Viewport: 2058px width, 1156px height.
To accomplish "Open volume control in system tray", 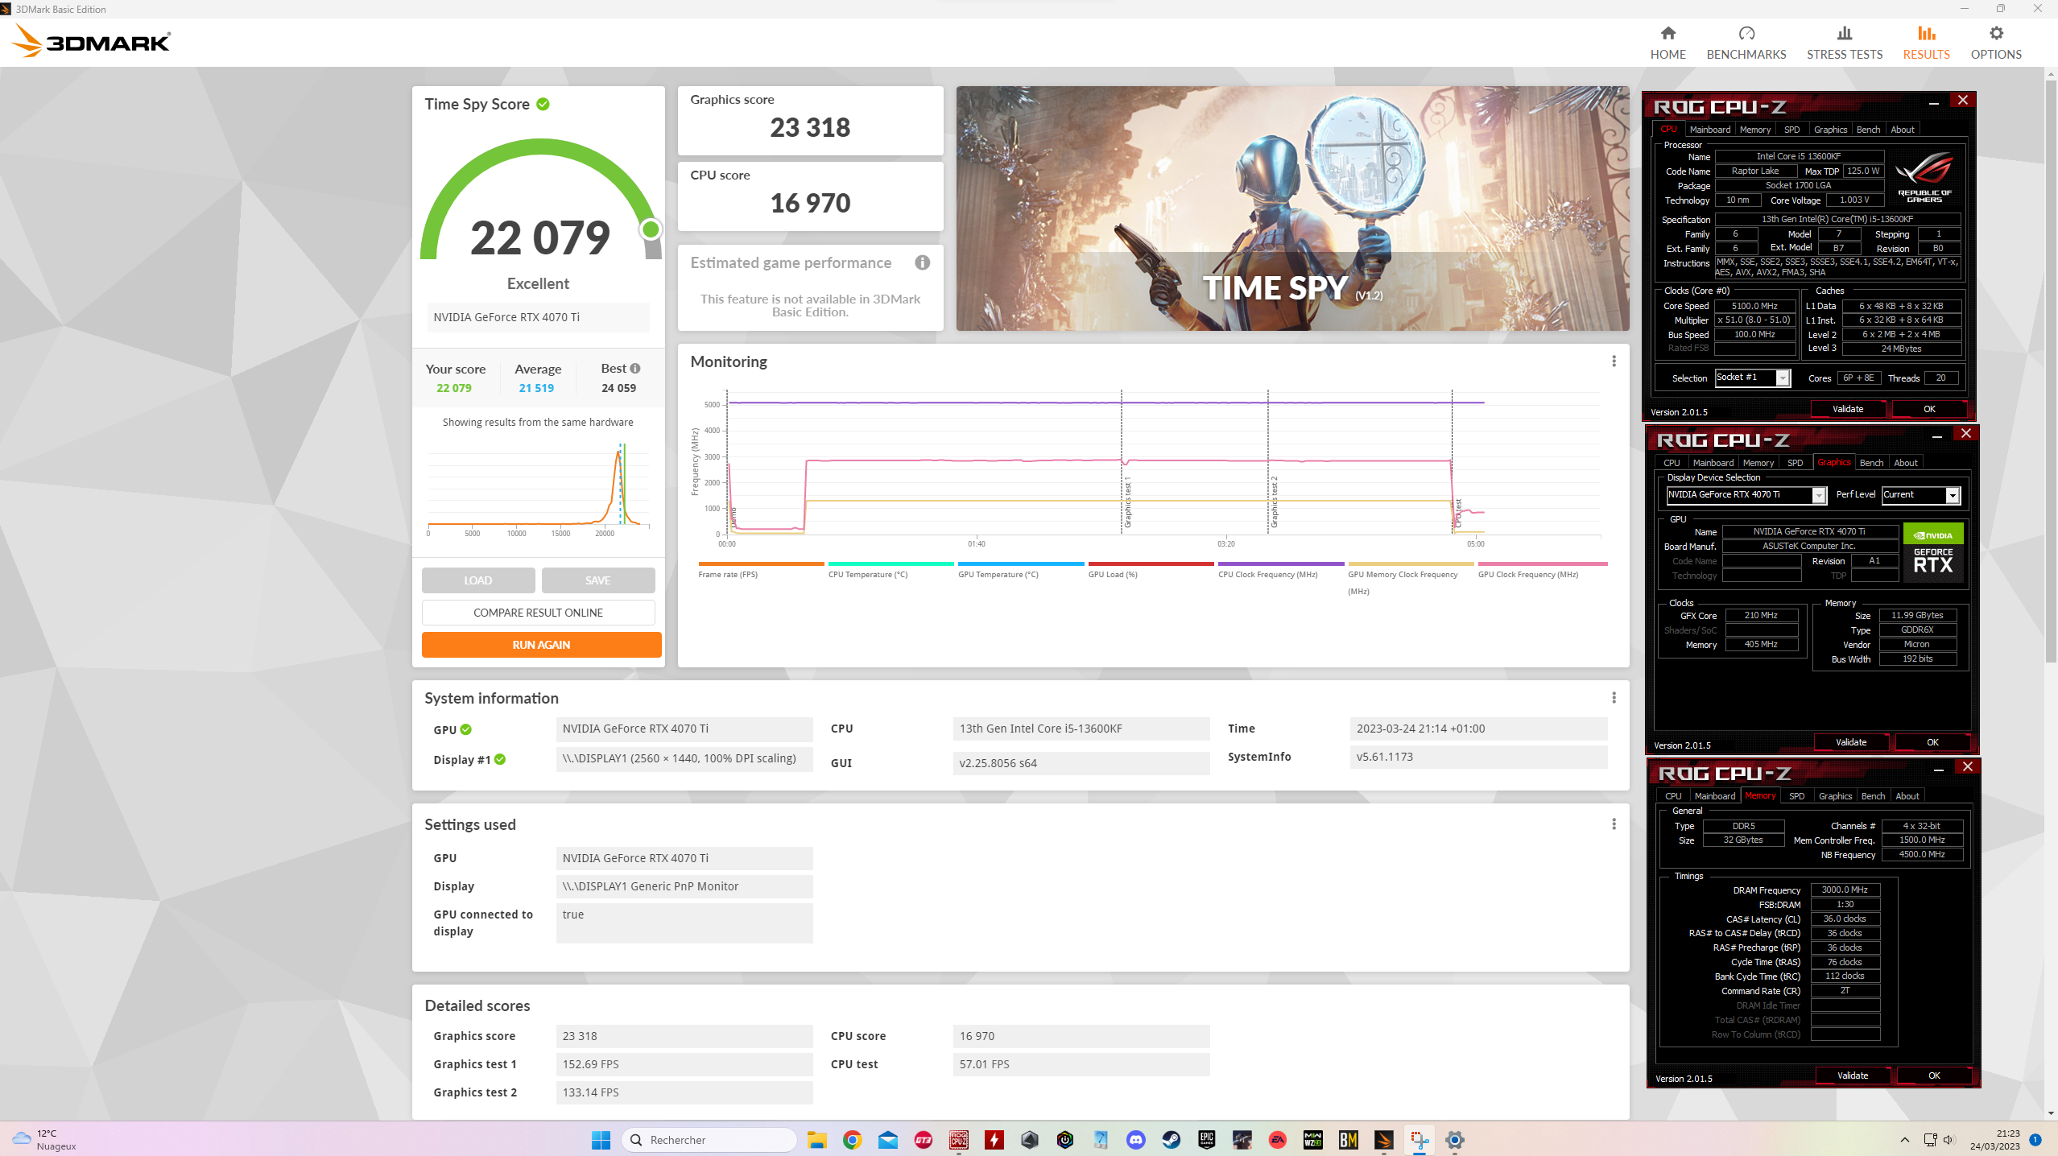I will 1948,1140.
